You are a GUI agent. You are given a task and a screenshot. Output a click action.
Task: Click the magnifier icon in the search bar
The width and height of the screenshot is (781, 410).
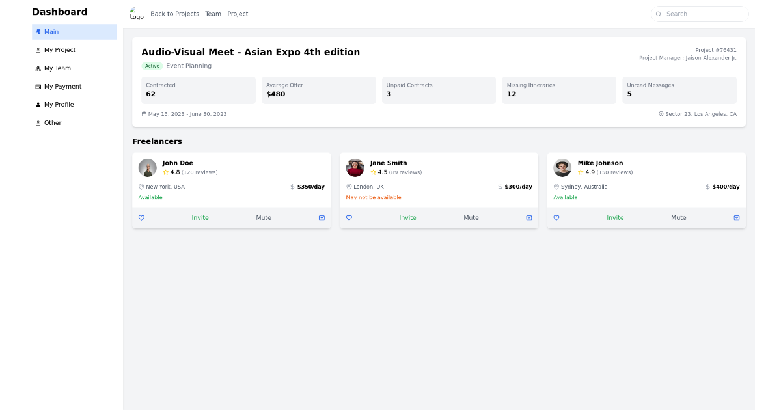(658, 14)
